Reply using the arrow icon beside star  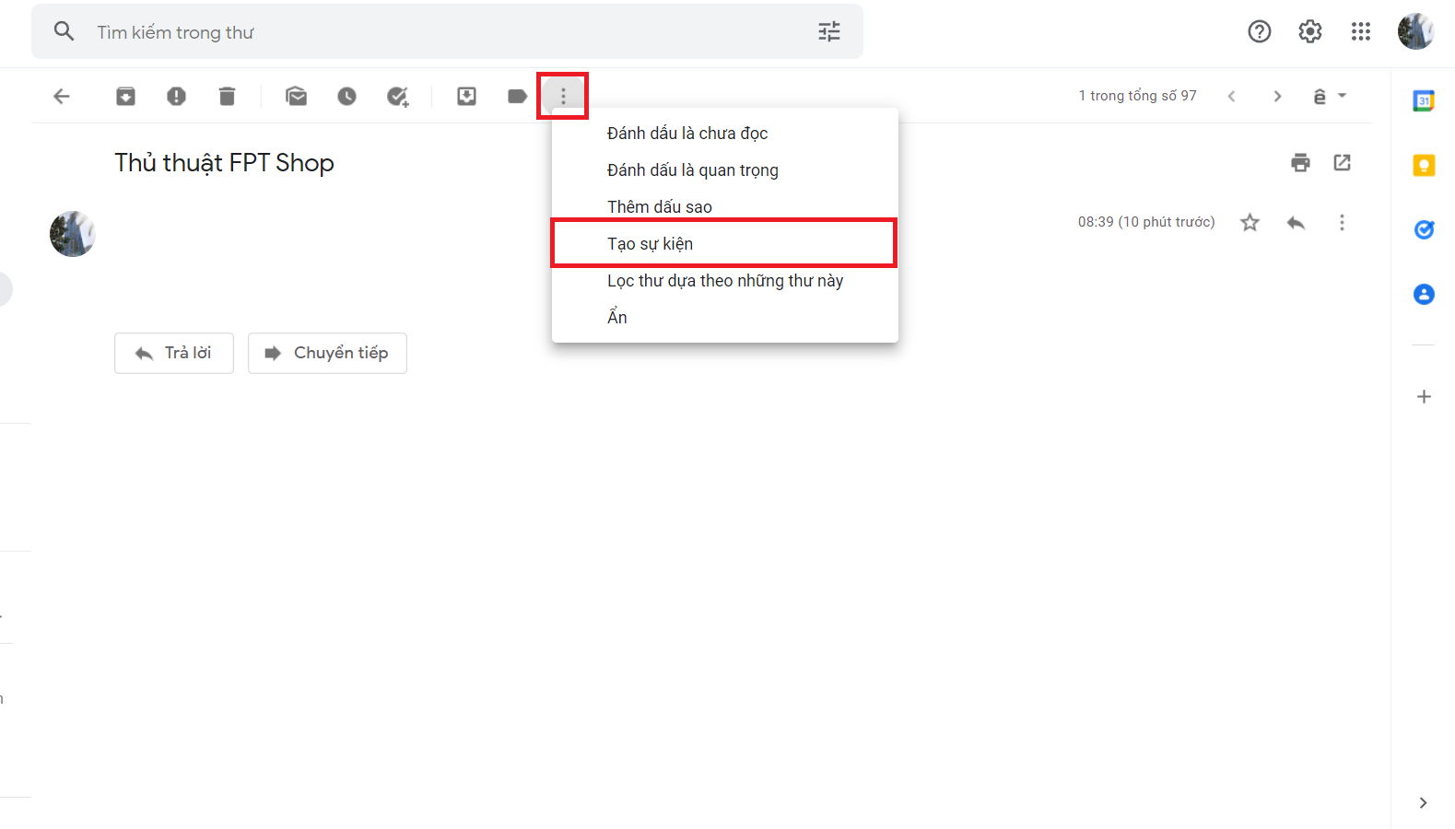(1296, 222)
